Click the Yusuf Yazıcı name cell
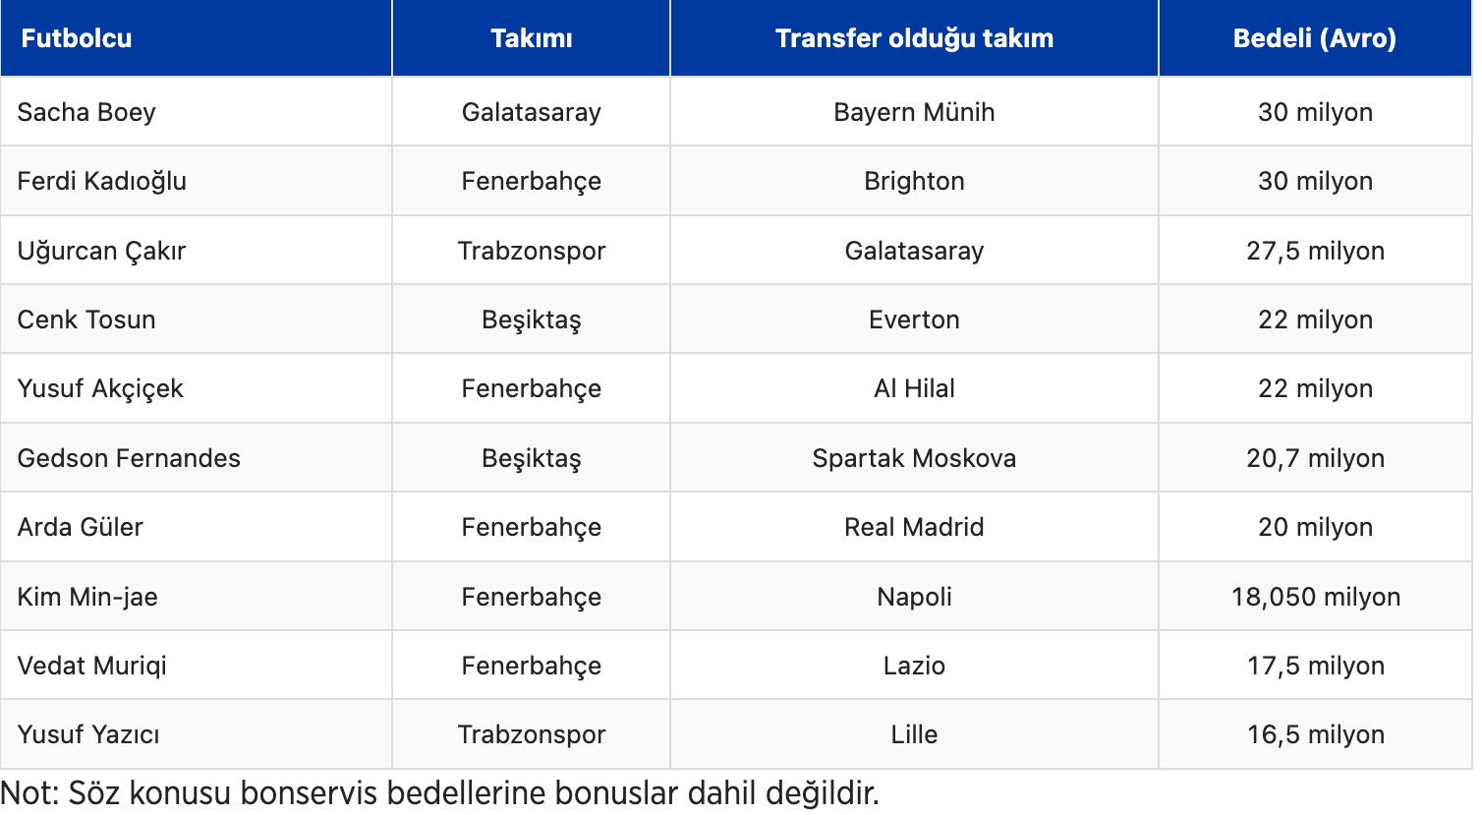Image resolution: width=1482 pixels, height=815 pixels. pos(88,734)
